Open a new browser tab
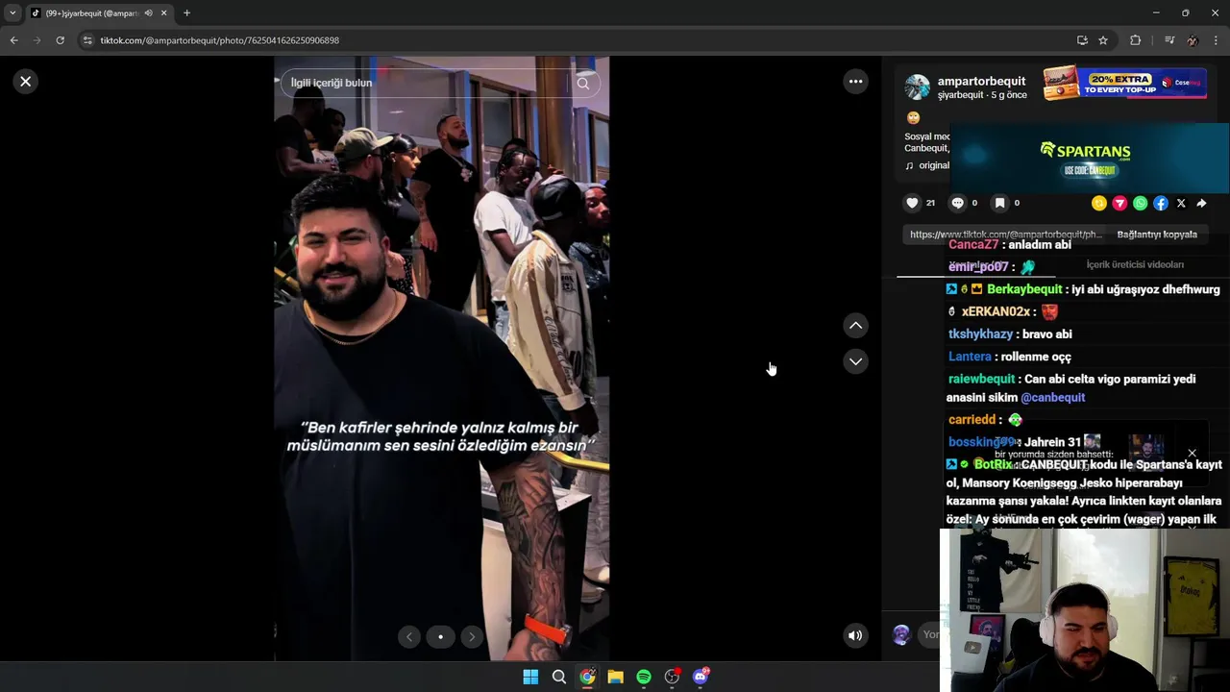The height and width of the screenshot is (692, 1230). pos(186,13)
